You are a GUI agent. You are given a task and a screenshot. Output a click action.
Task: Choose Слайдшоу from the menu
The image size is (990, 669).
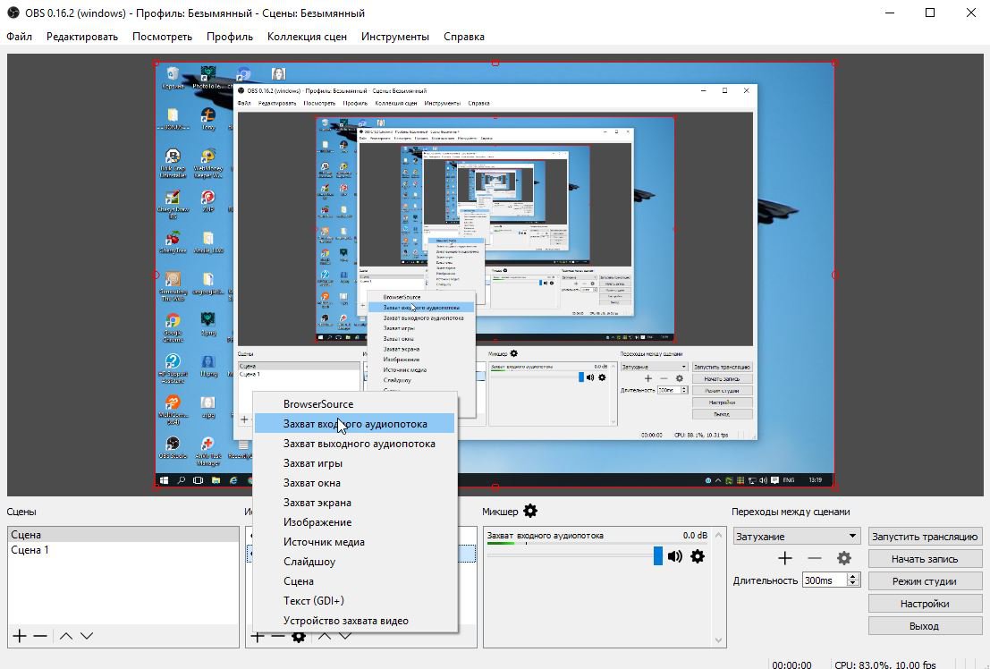(x=355, y=561)
